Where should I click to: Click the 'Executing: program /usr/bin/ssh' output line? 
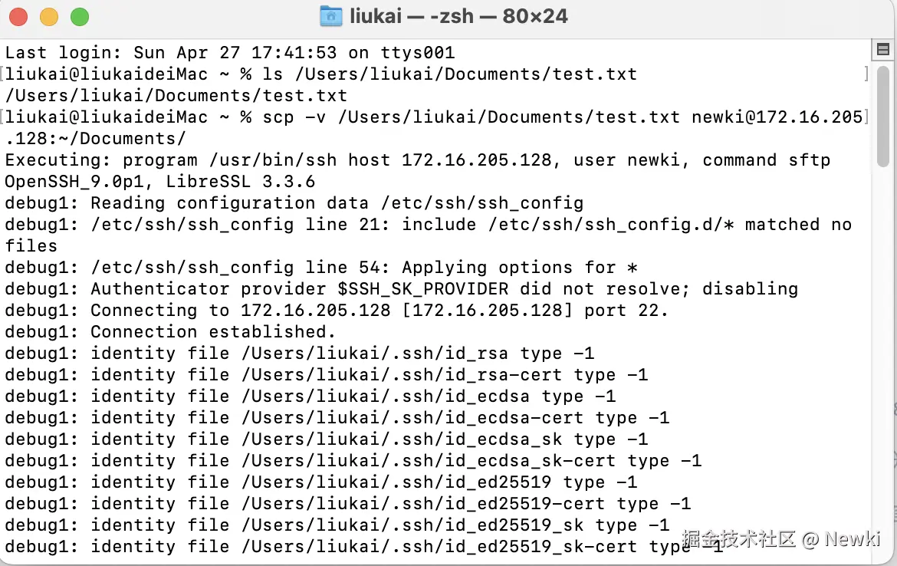418,160
